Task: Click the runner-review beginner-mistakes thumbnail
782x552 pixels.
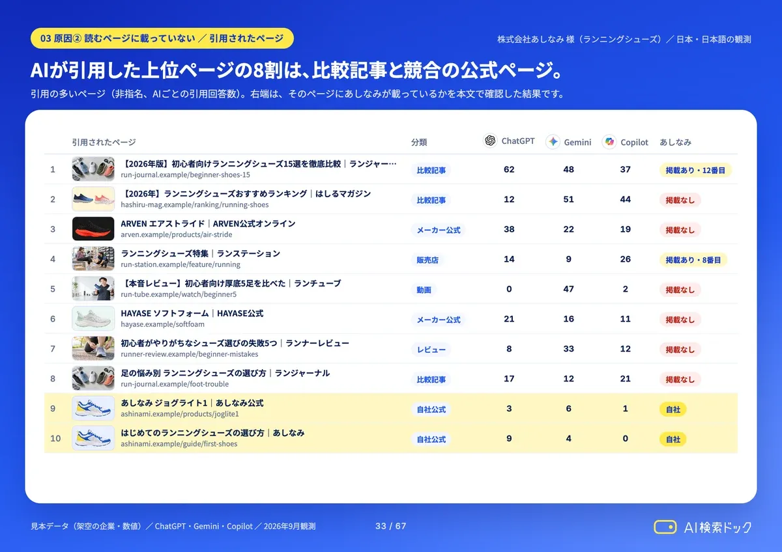Action: tap(93, 349)
